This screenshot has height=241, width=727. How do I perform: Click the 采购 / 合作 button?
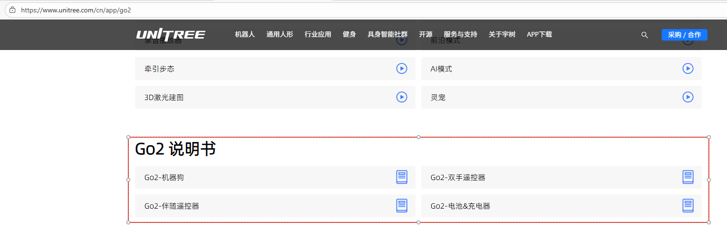point(684,35)
